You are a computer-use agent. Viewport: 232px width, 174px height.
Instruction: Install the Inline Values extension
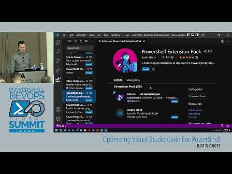click(89, 88)
